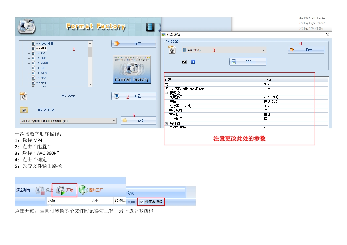
Task: Click the MP4 preset icon in 预设配置
Action: (172, 50)
